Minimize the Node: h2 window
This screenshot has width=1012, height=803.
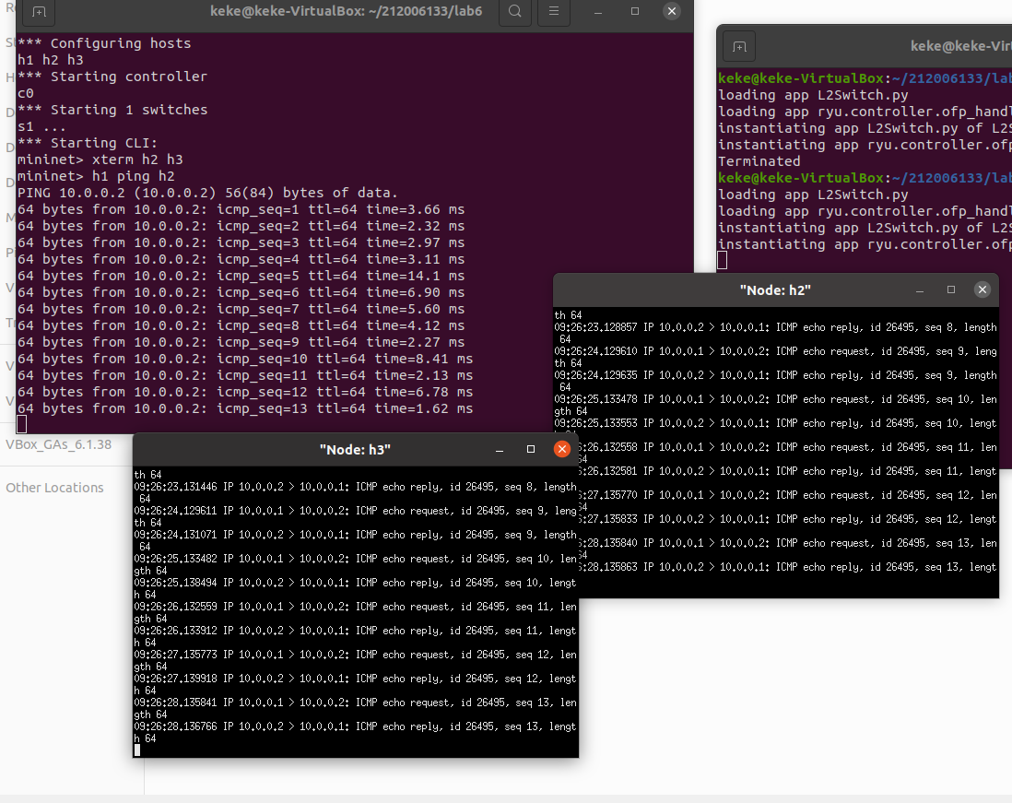click(x=920, y=290)
